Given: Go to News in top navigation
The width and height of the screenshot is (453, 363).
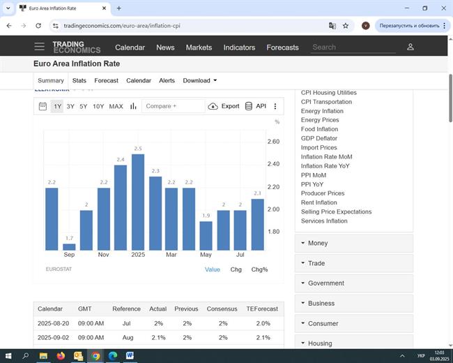Looking at the screenshot, I should pos(165,47).
